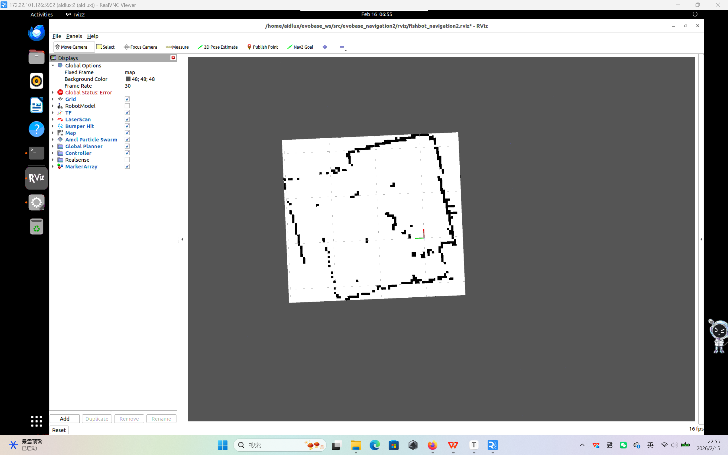Expand the Global Status: Error node

[x=53, y=92]
